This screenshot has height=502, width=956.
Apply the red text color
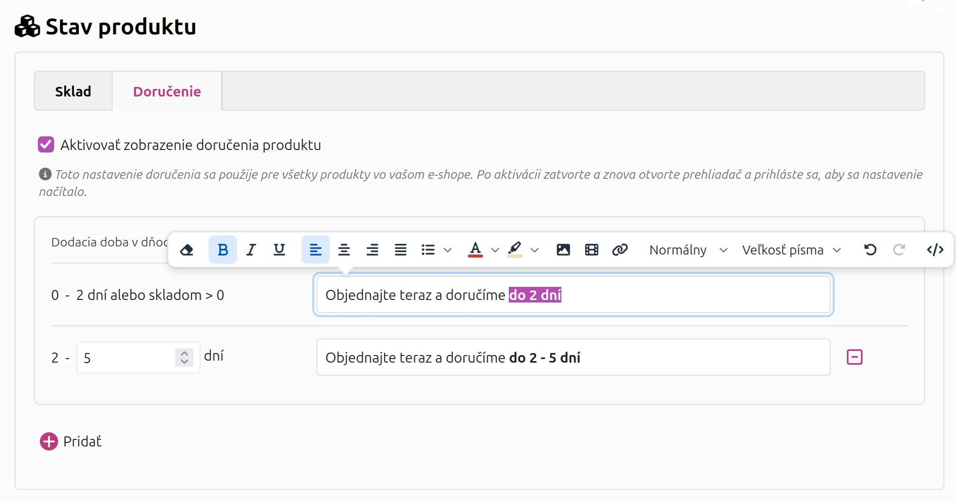click(475, 249)
